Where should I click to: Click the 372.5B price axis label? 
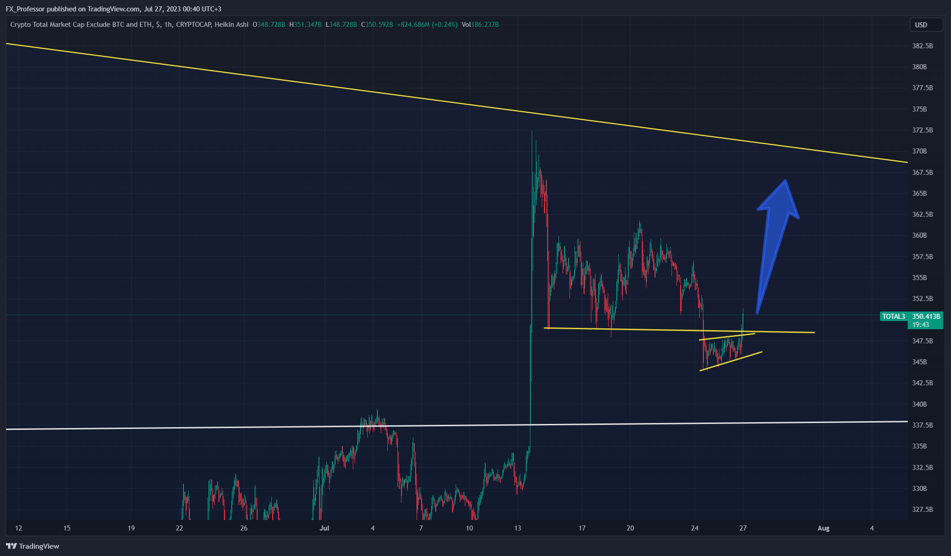[x=922, y=130]
